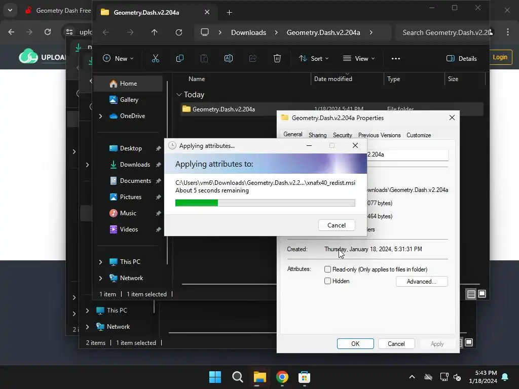Expand Network in front Explorer window
The width and height of the screenshot is (519, 389).
[101, 278]
